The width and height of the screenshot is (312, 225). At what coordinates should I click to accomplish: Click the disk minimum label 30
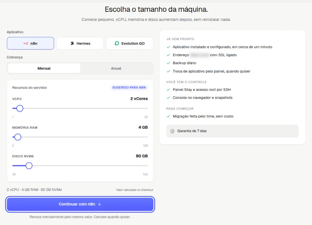14,174
